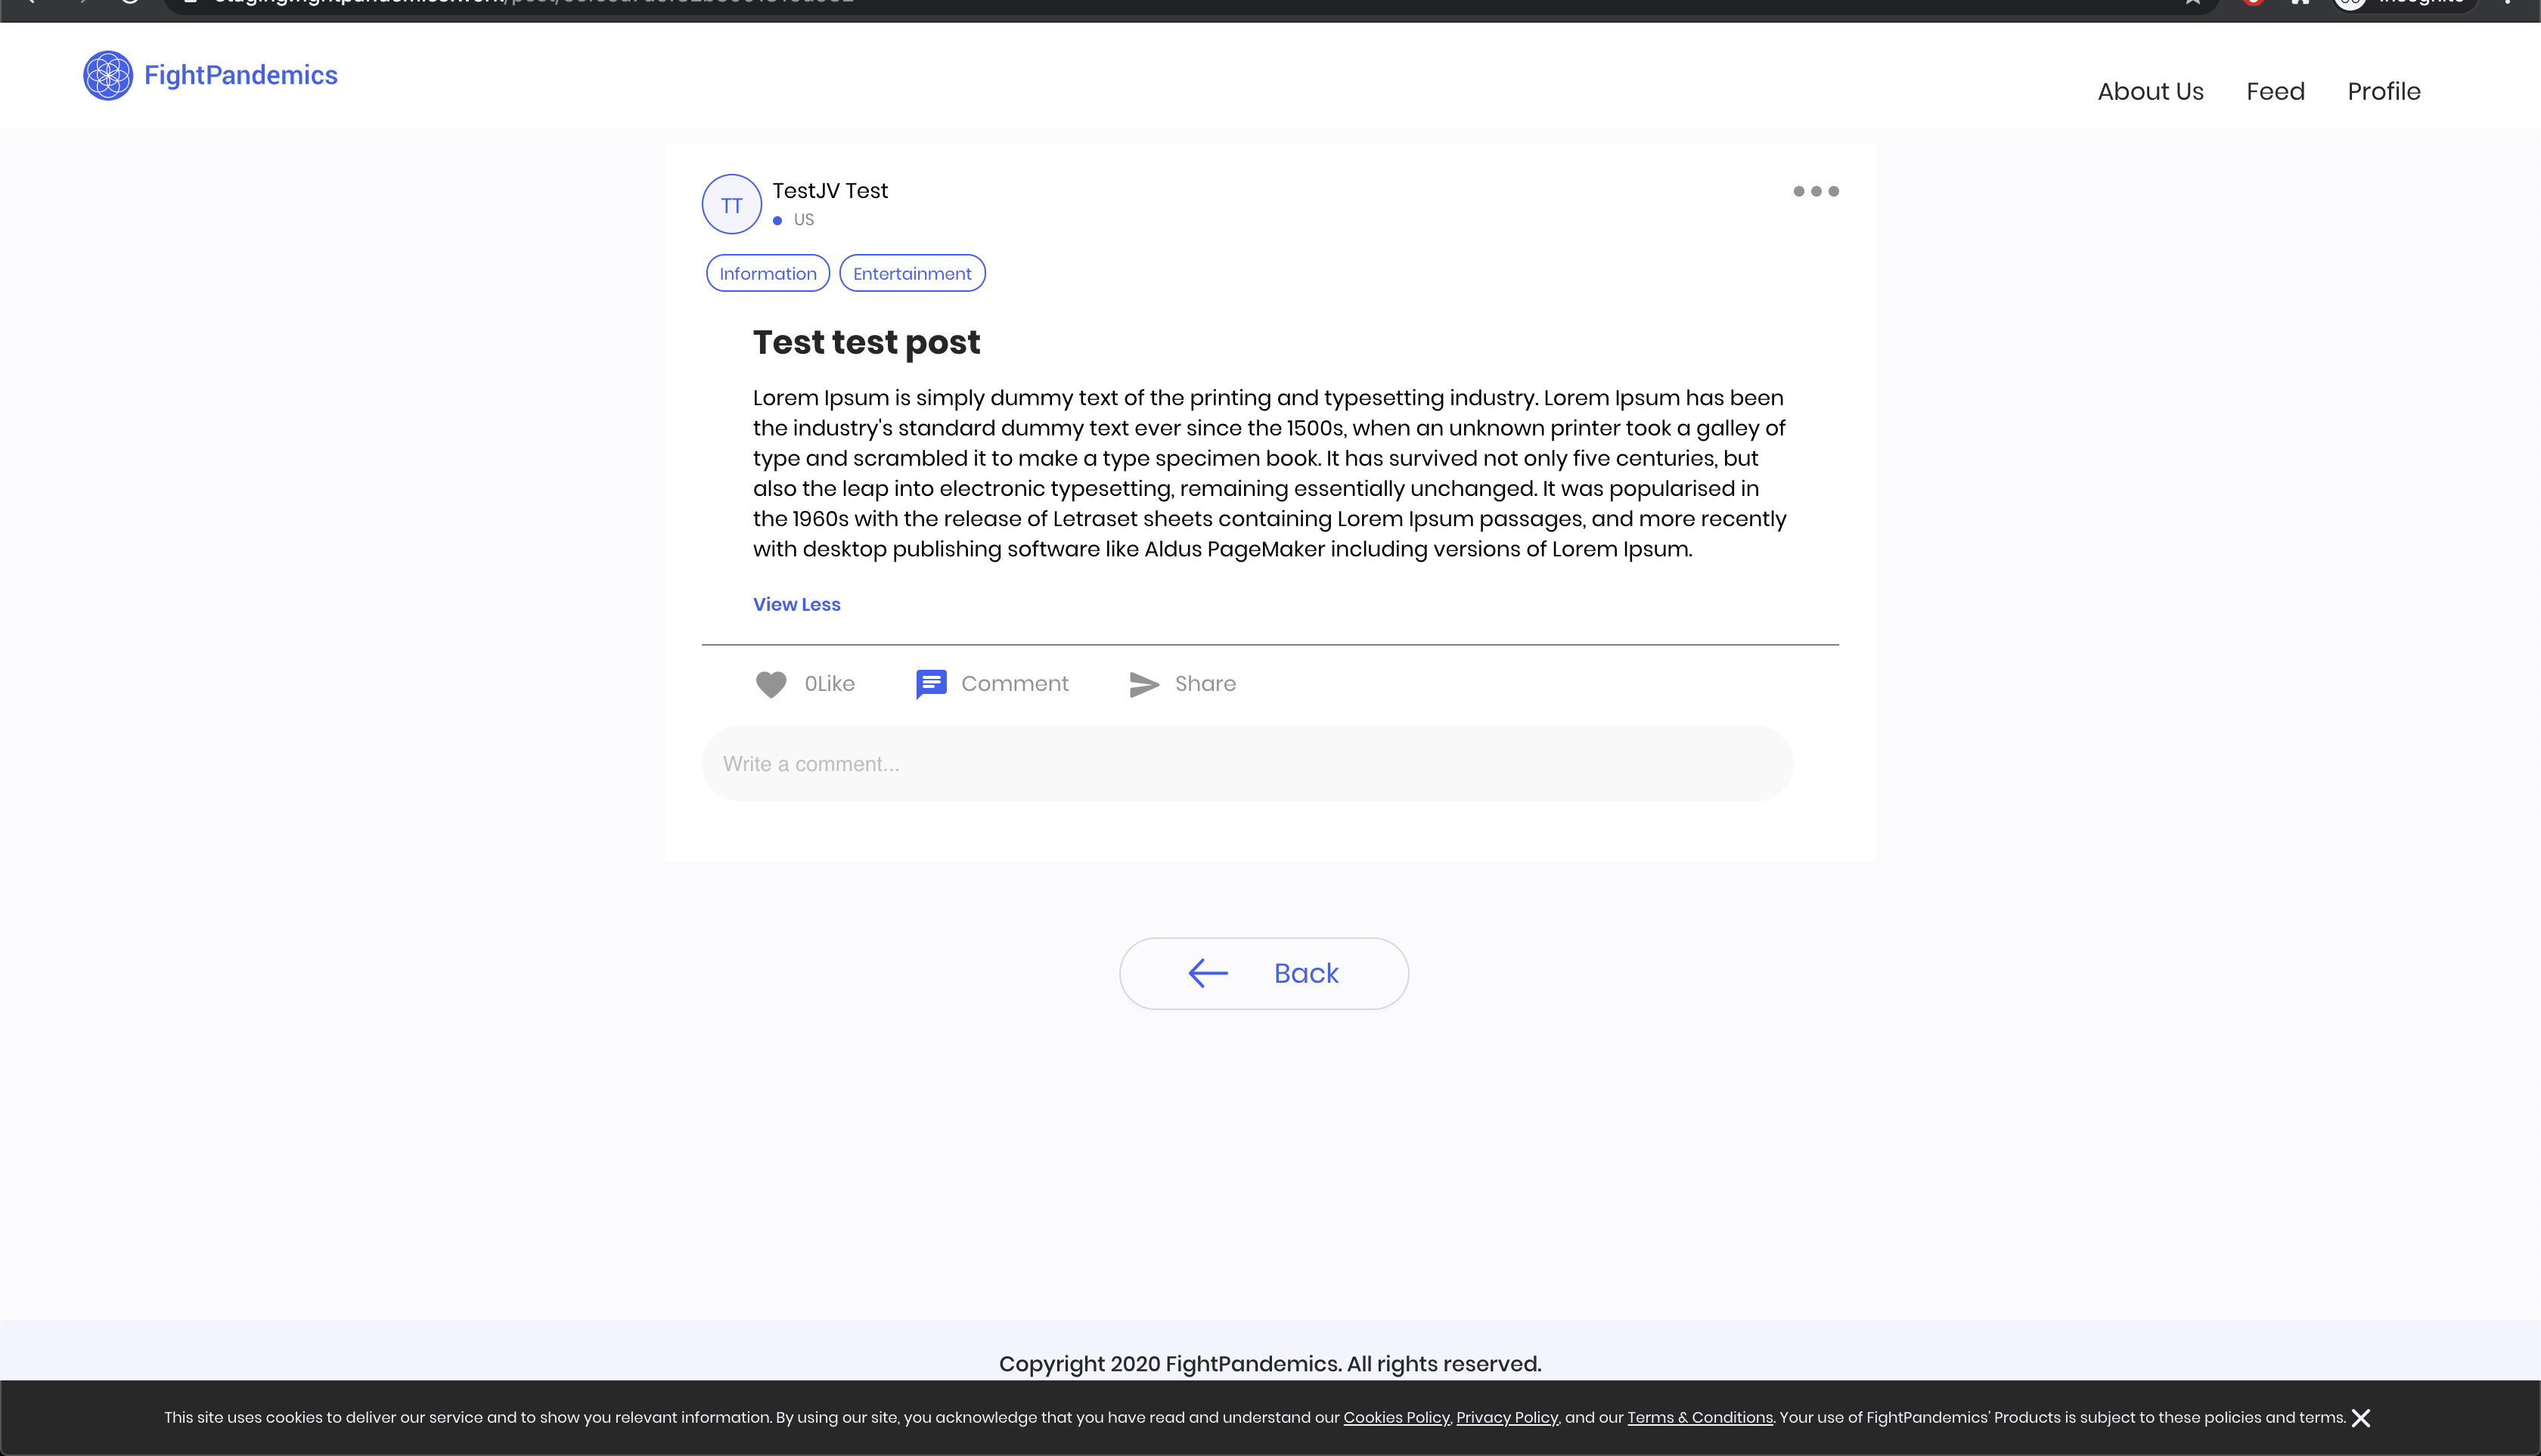2541x1456 pixels.
Task: Click the Comment label
Action: click(1014, 684)
